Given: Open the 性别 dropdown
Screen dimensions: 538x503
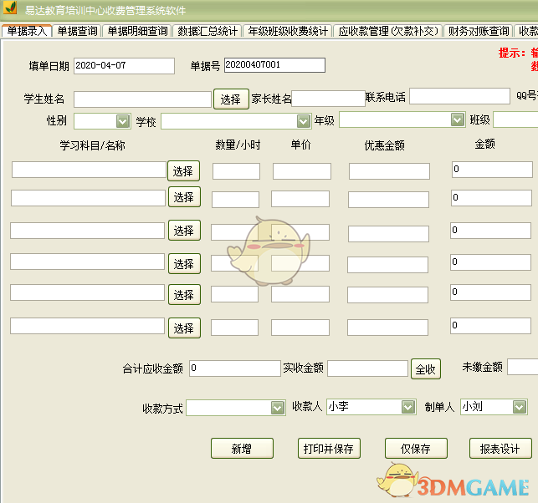Looking at the screenshot, I should [x=102, y=121].
